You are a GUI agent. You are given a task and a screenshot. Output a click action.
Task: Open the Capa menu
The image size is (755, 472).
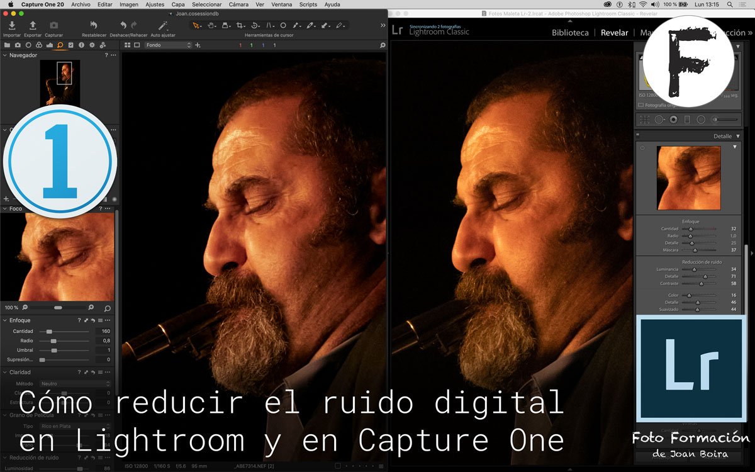point(178,4)
